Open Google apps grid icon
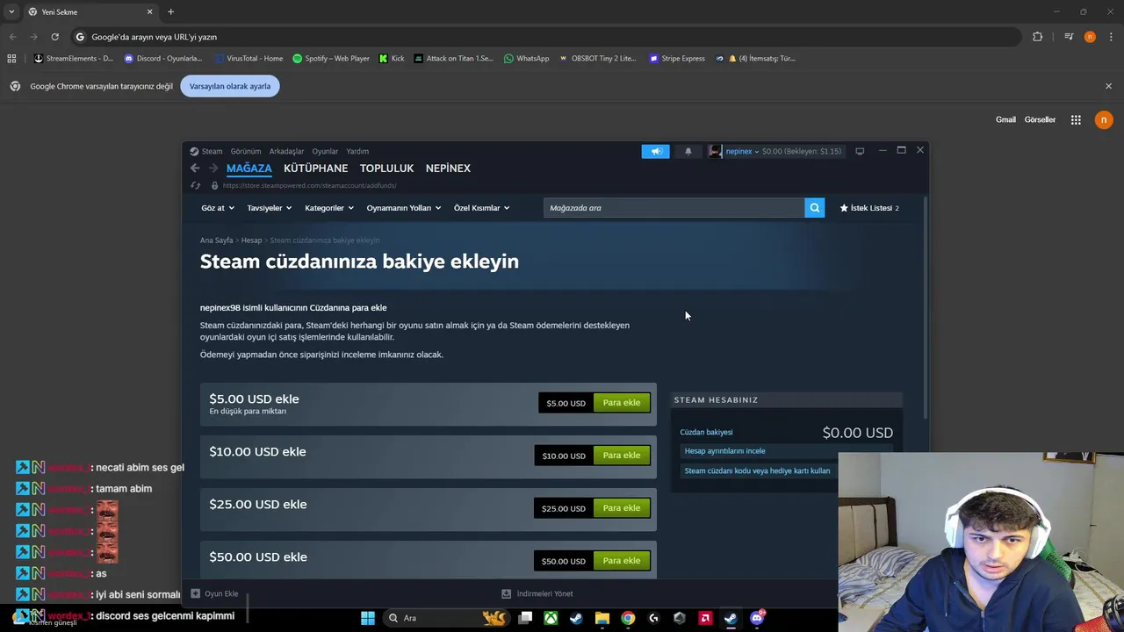Viewport: 1124px width, 632px height. tap(1076, 119)
